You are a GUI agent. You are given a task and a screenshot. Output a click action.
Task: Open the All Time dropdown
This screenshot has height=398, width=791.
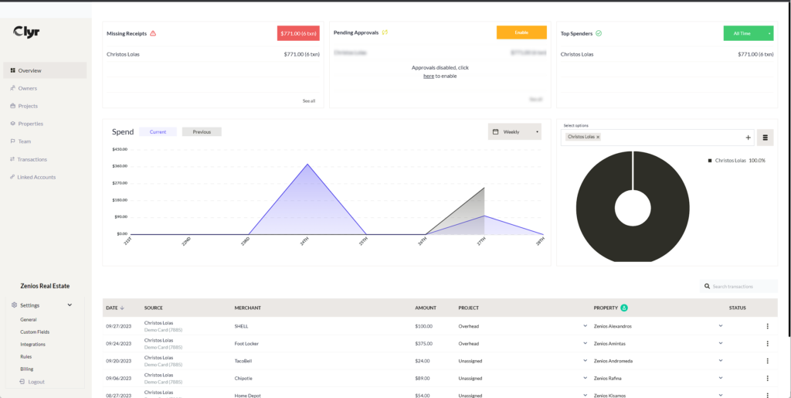(x=749, y=33)
